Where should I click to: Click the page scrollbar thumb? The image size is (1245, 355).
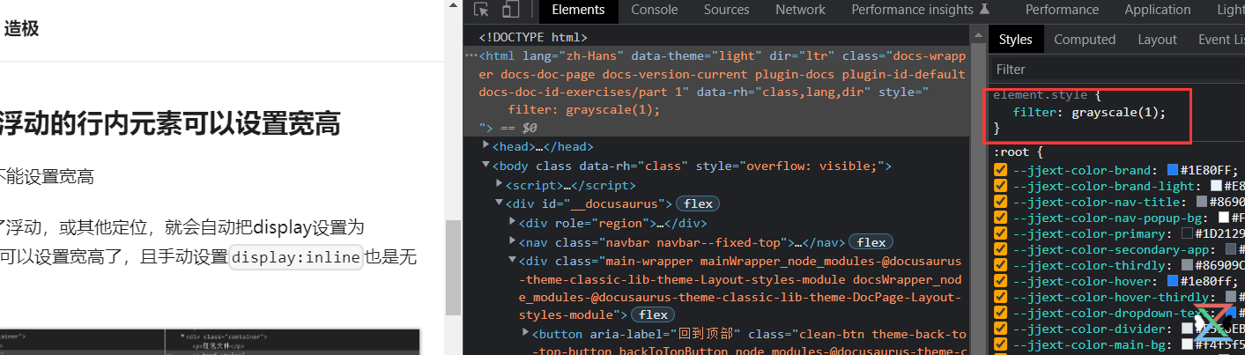[x=454, y=267]
